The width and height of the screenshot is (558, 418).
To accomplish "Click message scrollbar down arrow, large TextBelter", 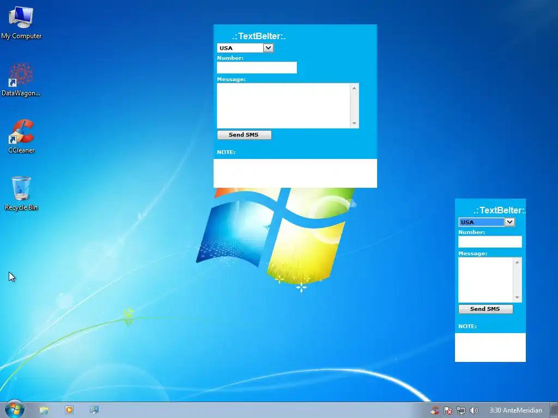I will click(354, 124).
